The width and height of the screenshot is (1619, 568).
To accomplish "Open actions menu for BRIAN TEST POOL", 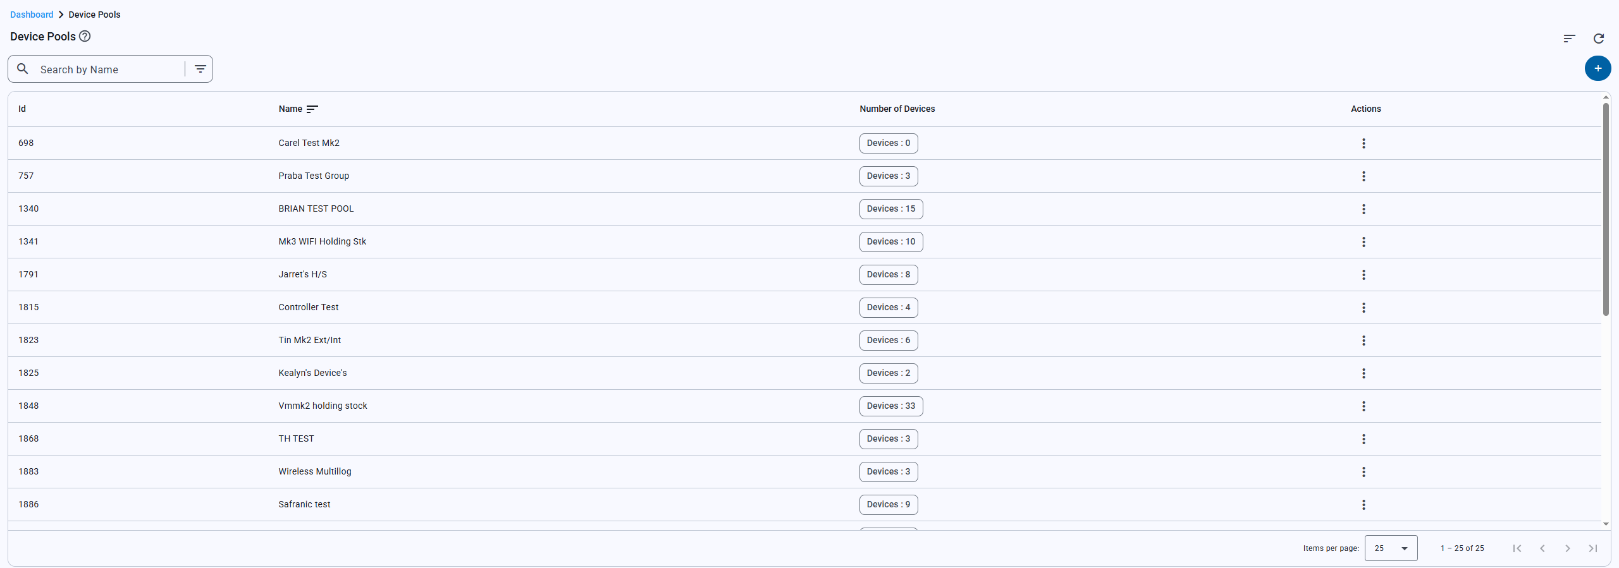I will click(x=1364, y=209).
